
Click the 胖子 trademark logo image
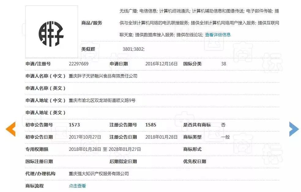coord(51,31)
